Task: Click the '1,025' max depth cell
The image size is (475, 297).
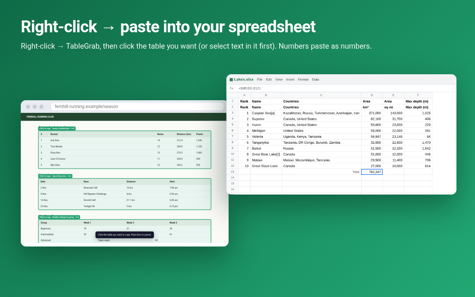Action: tap(418, 113)
